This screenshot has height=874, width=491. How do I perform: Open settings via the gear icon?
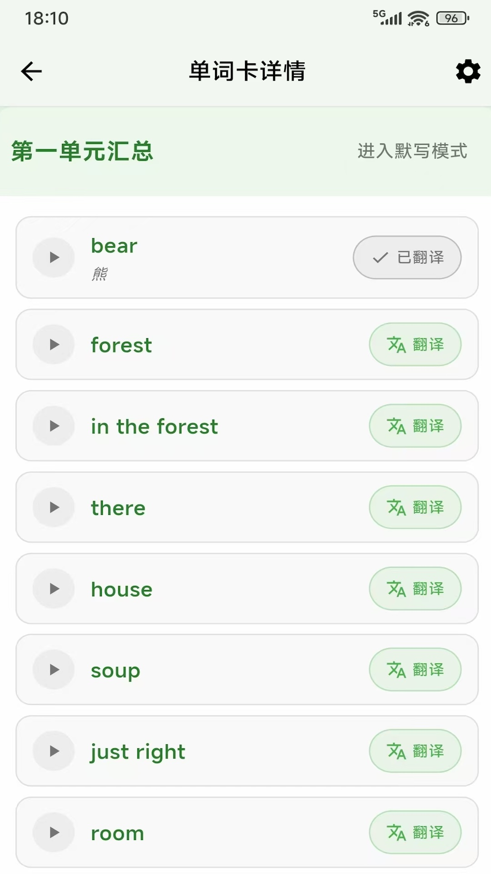(468, 71)
